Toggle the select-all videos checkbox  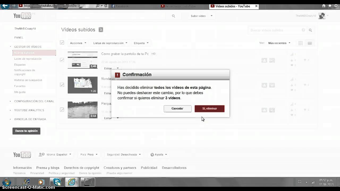pyautogui.click(x=62, y=43)
